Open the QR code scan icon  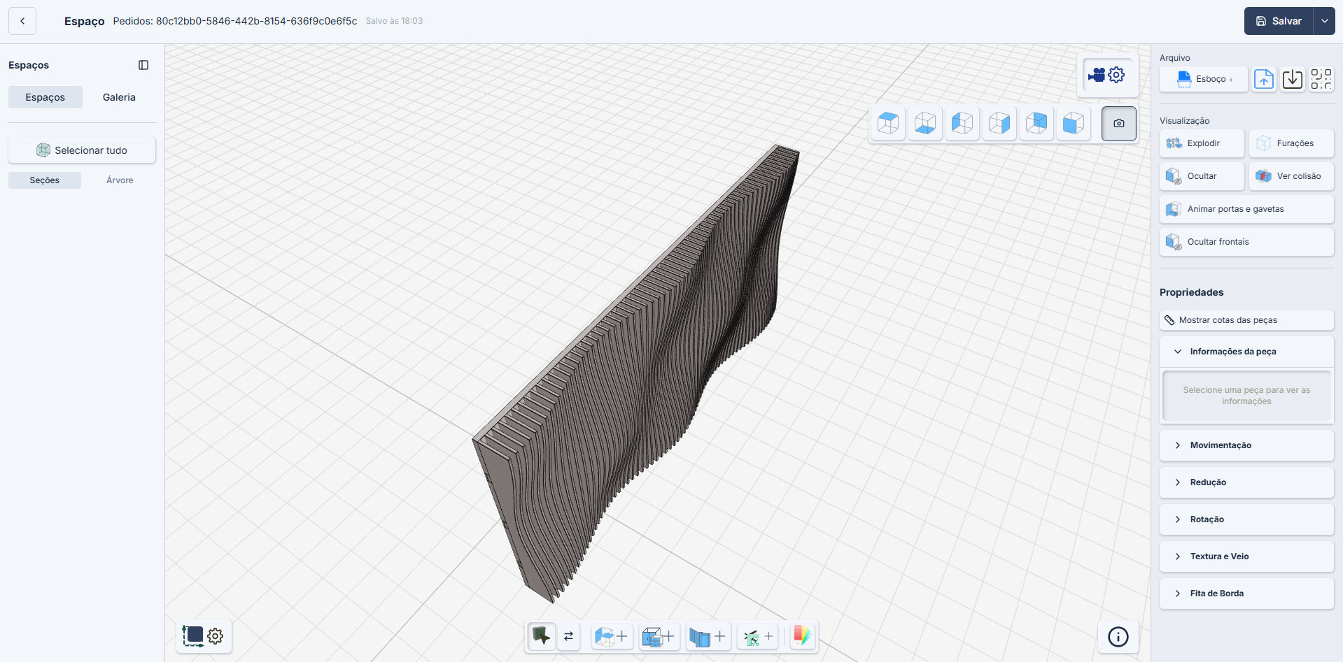[x=1321, y=79]
